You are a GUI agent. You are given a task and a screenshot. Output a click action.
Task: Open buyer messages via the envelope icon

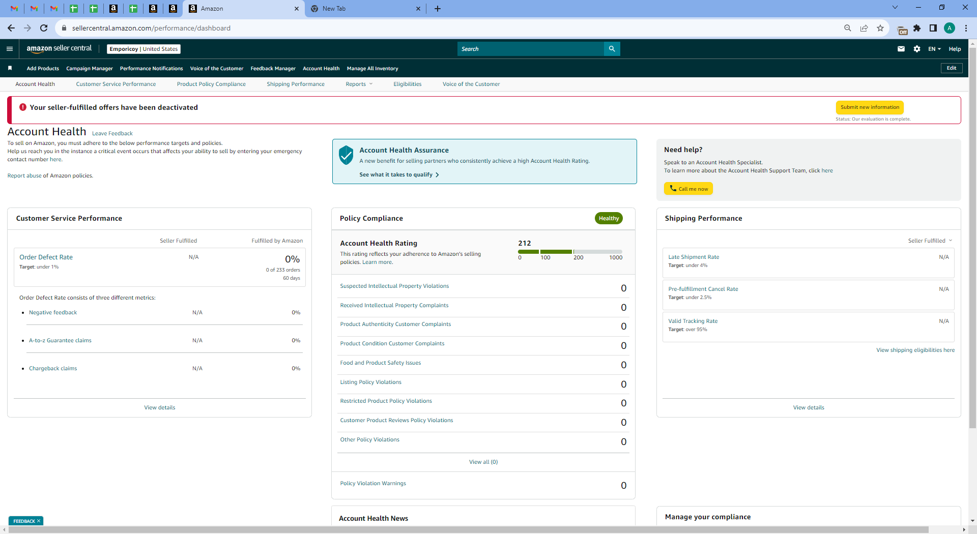[901, 49]
